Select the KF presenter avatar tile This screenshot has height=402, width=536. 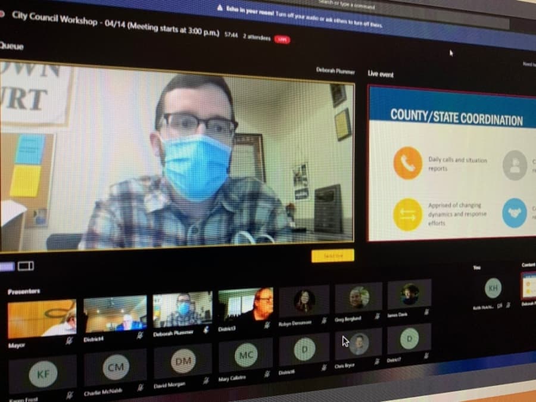pyautogui.click(x=43, y=374)
